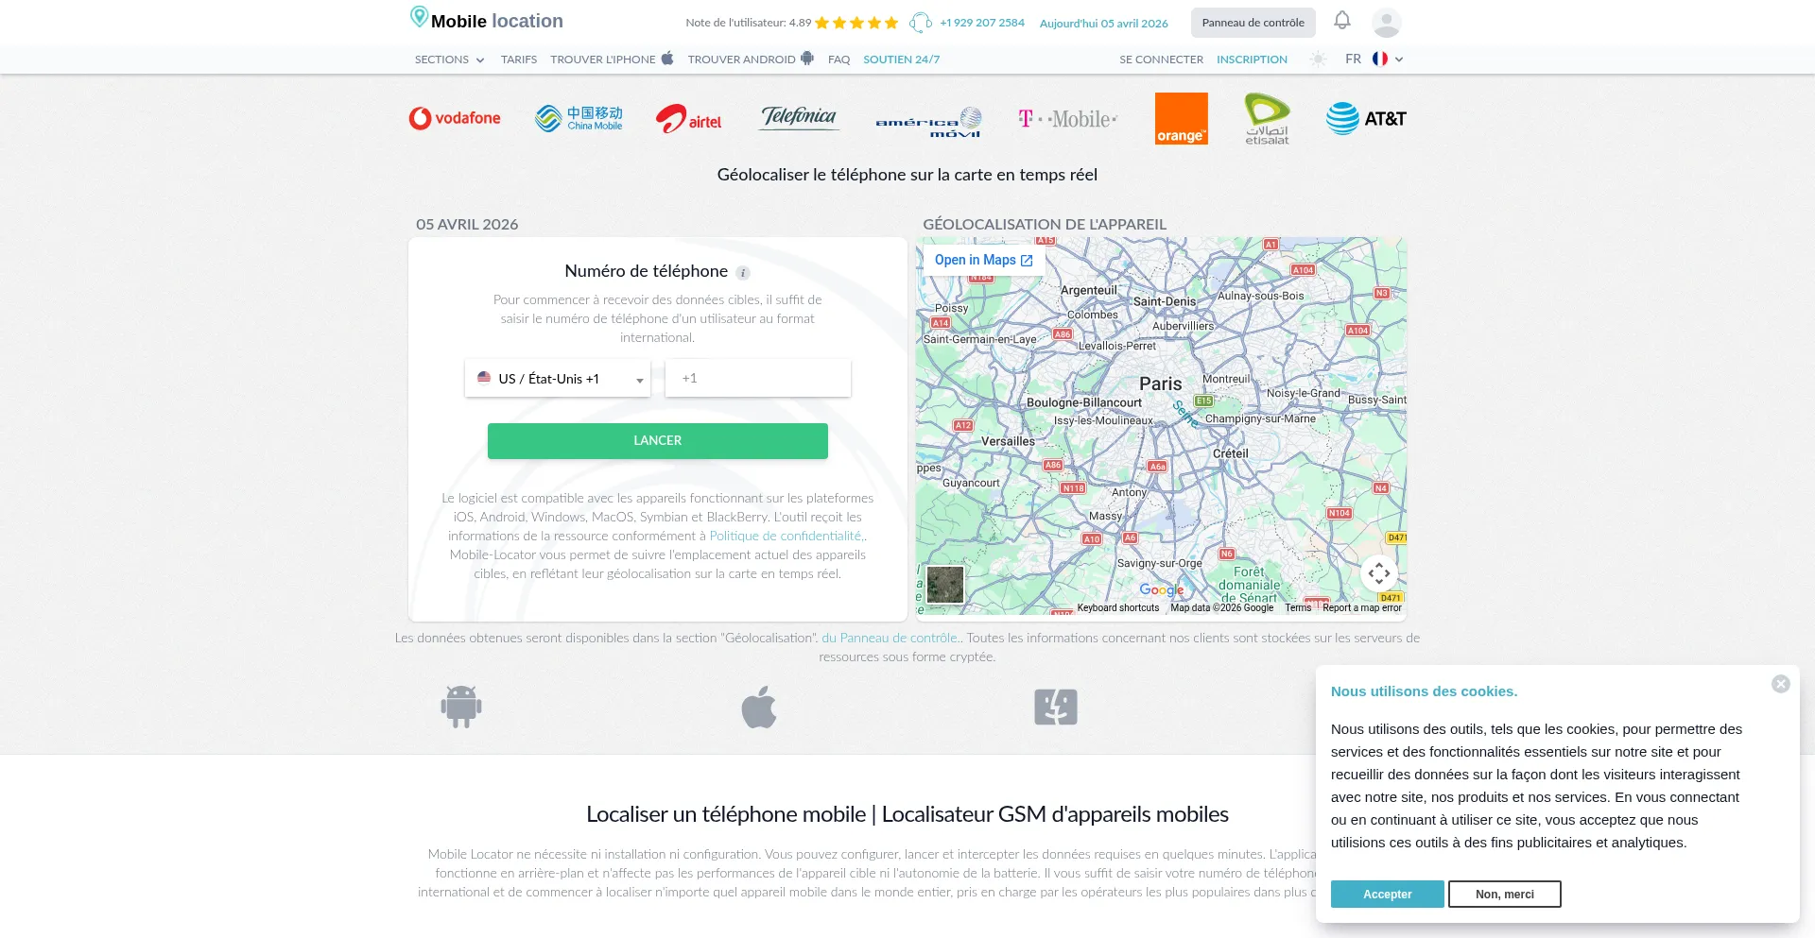Go to TROUVER ANDROID page

[x=751, y=60]
